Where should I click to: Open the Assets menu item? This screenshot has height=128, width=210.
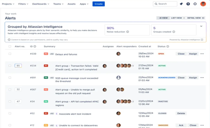[x=71, y=4]
